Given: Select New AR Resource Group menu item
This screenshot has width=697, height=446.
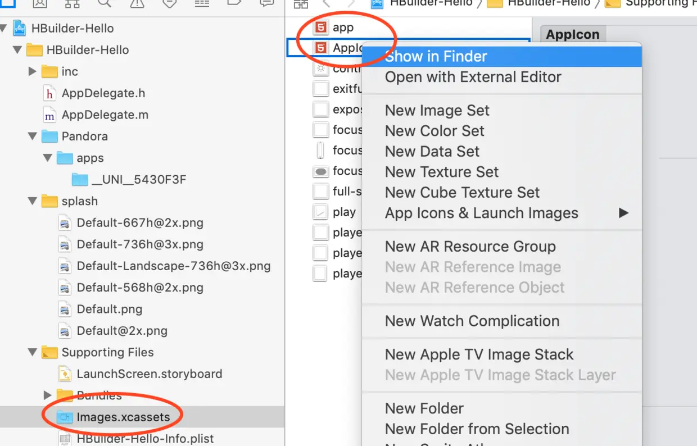Looking at the screenshot, I should [x=501, y=246].
